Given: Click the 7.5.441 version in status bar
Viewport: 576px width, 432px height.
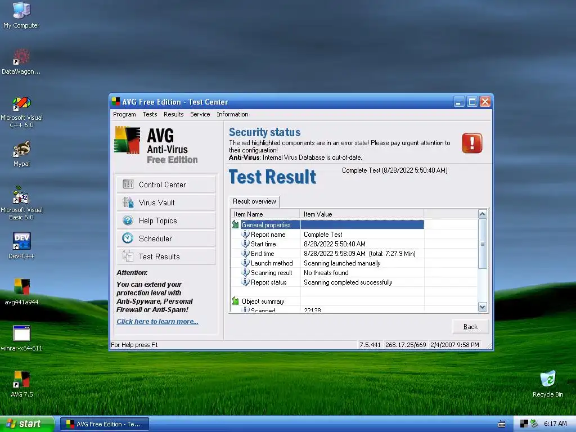Looking at the screenshot, I should click(x=370, y=345).
